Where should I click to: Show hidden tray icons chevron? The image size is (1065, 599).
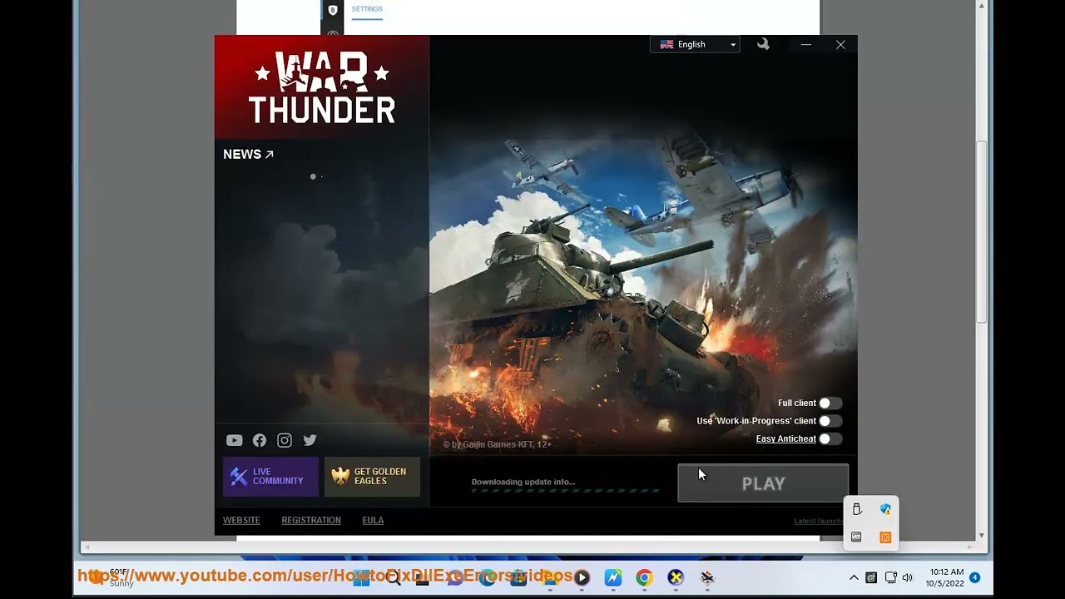coord(854,577)
